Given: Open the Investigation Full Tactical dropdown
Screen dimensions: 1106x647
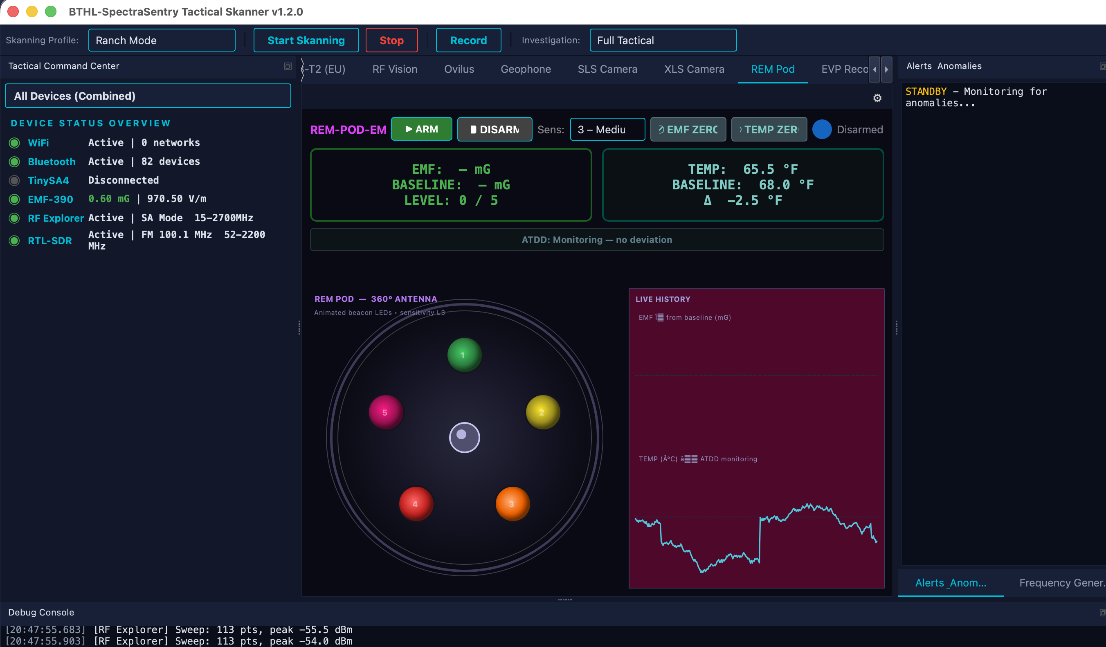Looking at the screenshot, I should 663,40.
